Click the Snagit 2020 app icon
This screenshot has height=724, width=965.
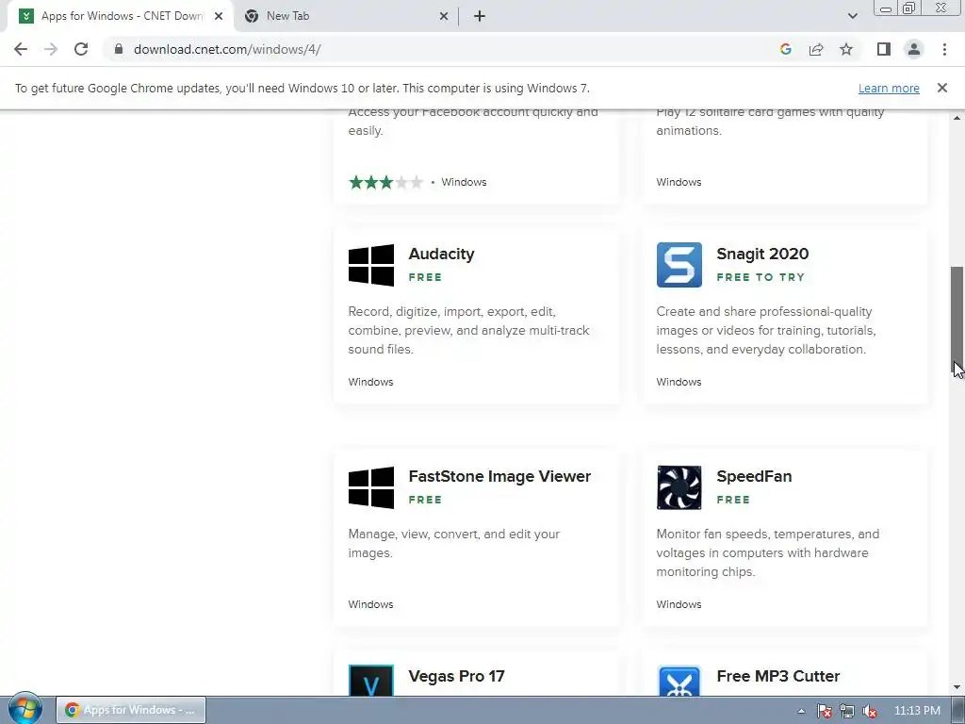click(x=679, y=265)
